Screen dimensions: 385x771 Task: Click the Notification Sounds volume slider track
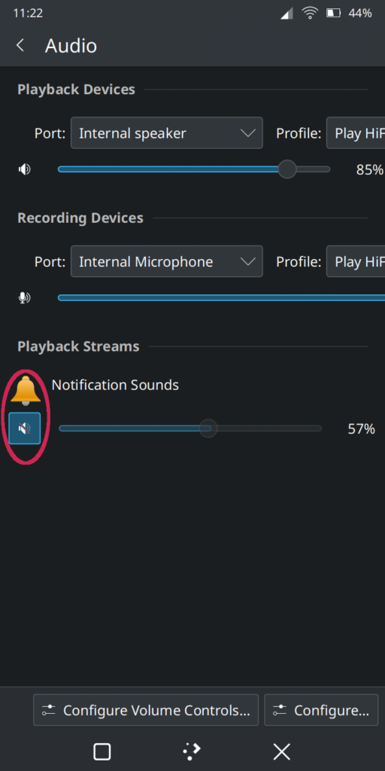pyautogui.click(x=190, y=428)
